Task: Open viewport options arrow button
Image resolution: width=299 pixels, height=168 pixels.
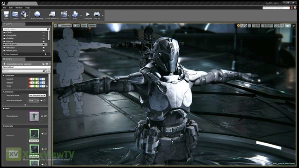Action: click(x=55, y=26)
